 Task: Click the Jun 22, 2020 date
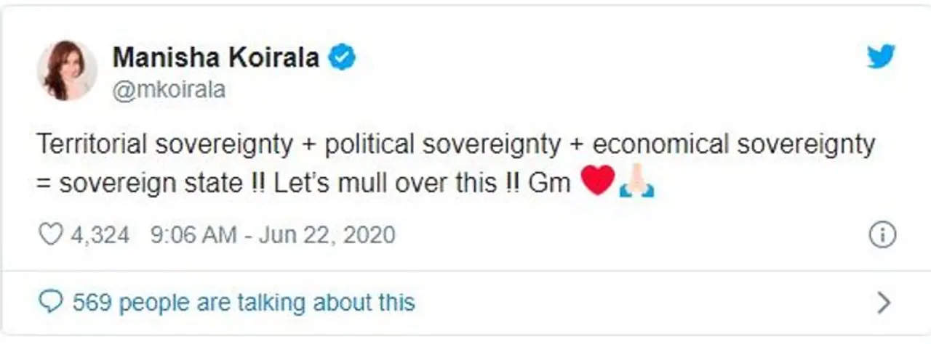(x=326, y=235)
